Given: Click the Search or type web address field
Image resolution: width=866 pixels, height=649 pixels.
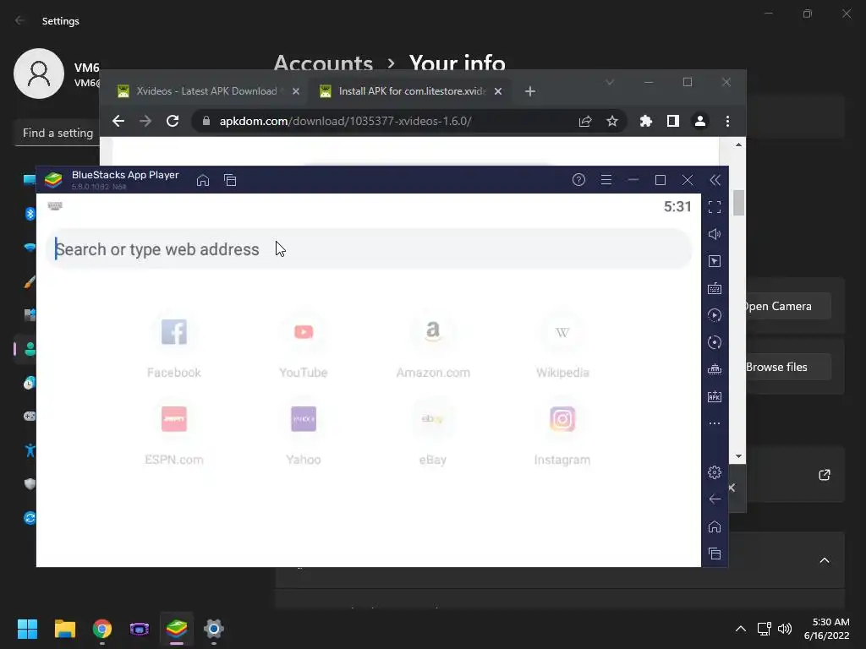Looking at the screenshot, I should [x=369, y=249].
